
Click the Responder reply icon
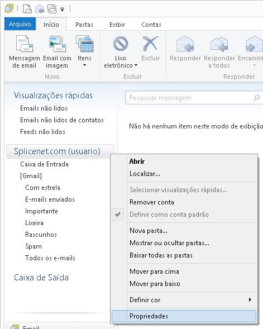point(185,44)
